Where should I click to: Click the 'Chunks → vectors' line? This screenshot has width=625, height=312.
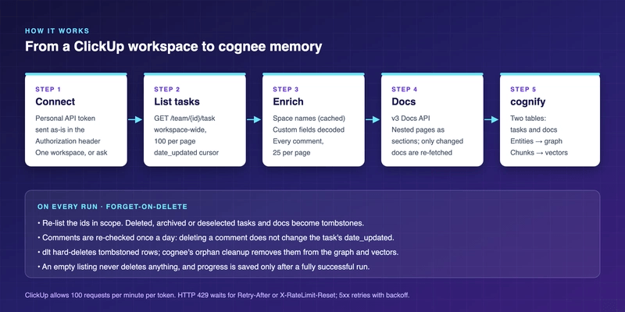coord(539,152)
